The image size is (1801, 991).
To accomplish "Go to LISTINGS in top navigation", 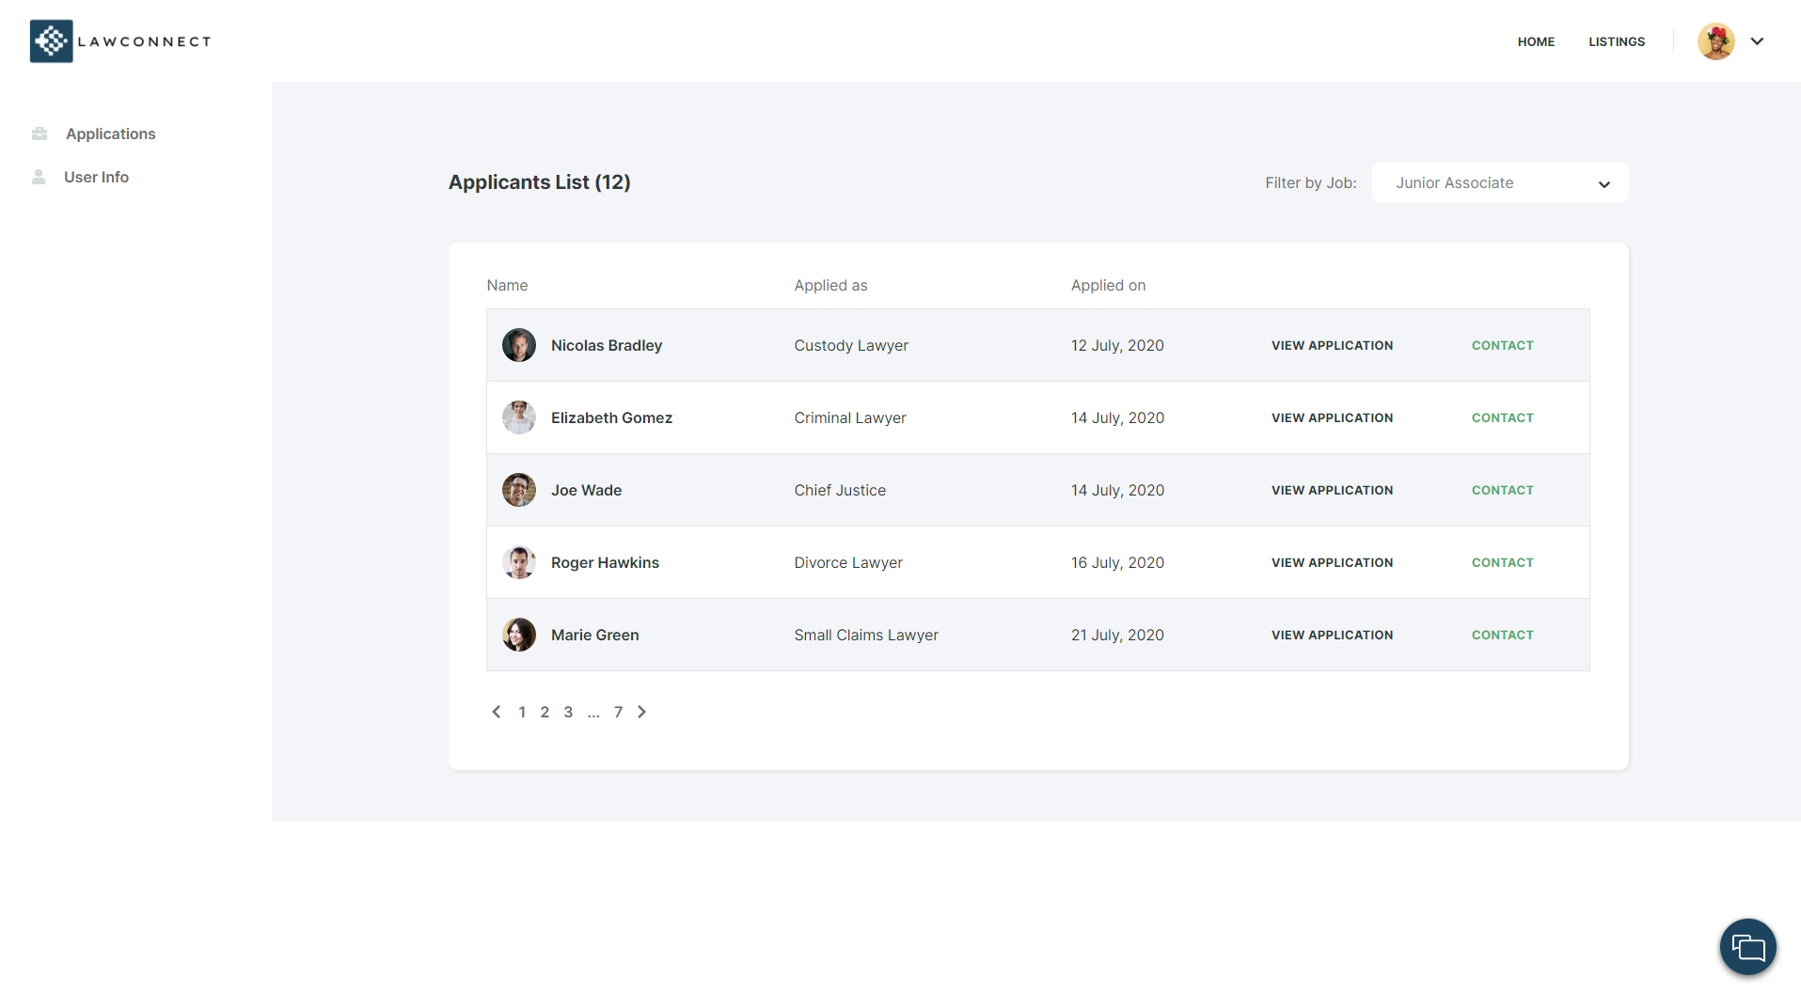I will click(x=1617, y=41).
